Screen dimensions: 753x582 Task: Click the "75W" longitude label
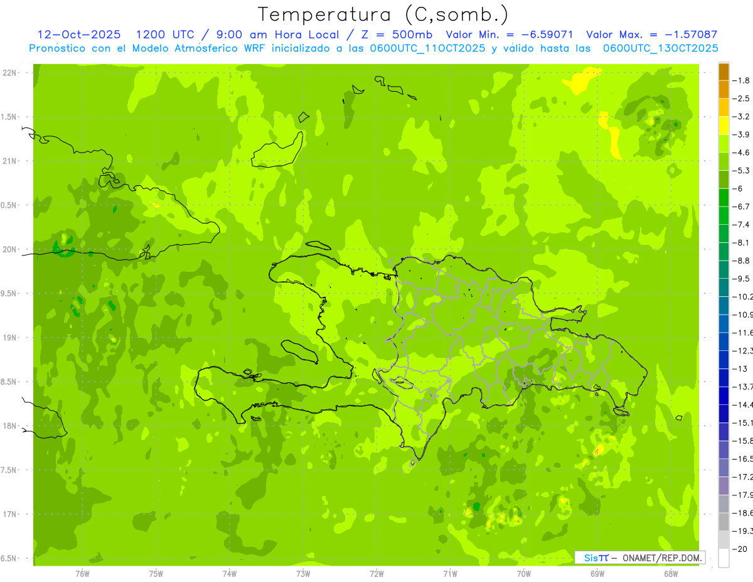click(x=156, y=574)
